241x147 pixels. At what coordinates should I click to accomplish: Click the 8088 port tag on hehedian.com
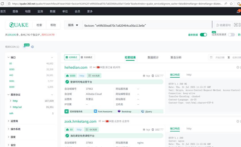point(71,76)
